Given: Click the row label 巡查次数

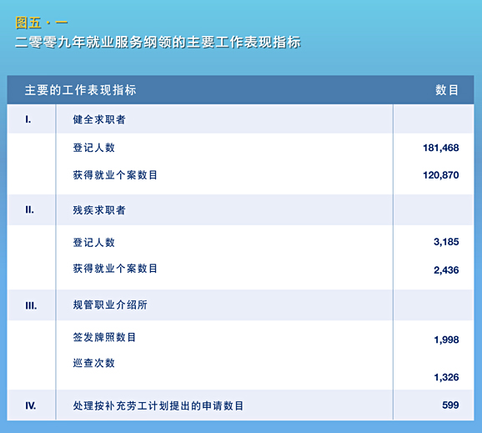Looking at the screenshot, I should 94,363.
